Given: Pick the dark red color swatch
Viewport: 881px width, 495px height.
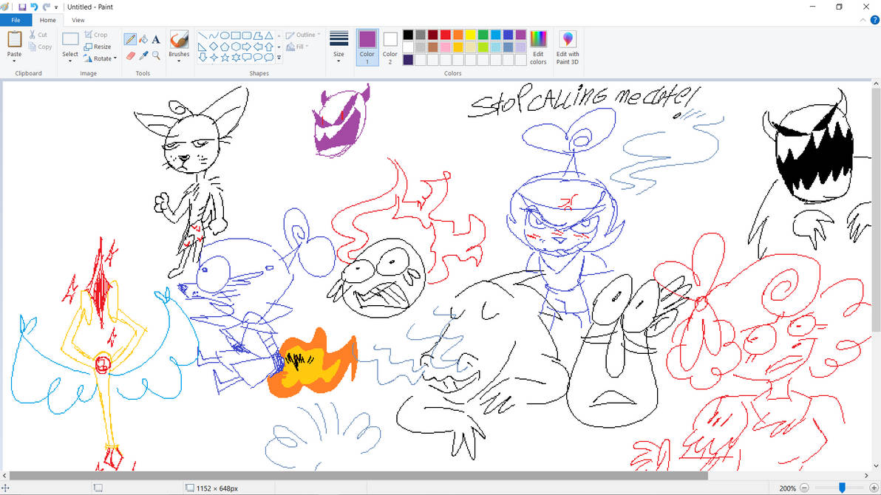Looking at the screenshot, I should coord(433,35).
